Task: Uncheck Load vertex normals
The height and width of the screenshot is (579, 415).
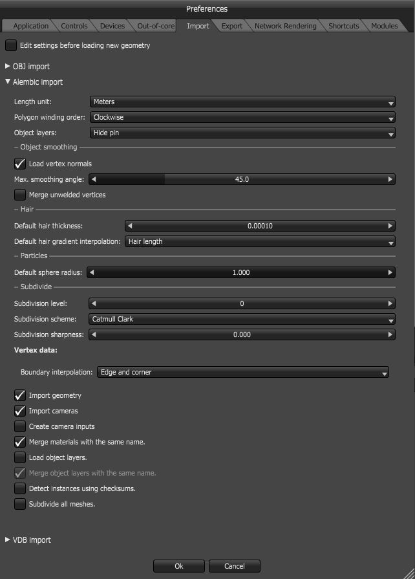Action: (19, 164)
